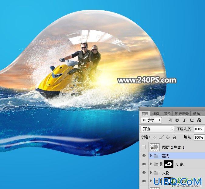Image resolution: width=205 pixels, height=189 pixels.
Task: Expand the 灯泡 group triangle
Action: tap(151, 164)
